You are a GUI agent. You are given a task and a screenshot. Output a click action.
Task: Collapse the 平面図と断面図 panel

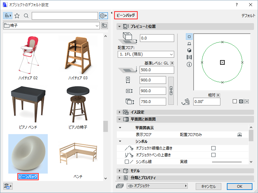pyautogui.click(x=120, y=119)
